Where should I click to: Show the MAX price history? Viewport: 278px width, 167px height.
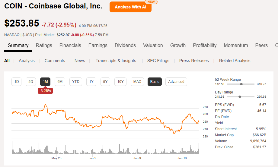(x=137, y=82)
